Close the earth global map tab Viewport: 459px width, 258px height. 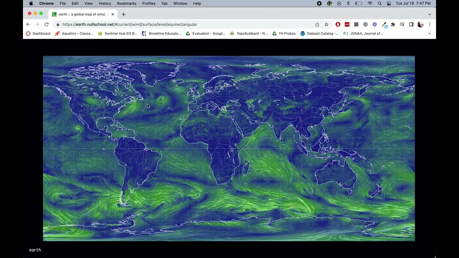point(113,14)
